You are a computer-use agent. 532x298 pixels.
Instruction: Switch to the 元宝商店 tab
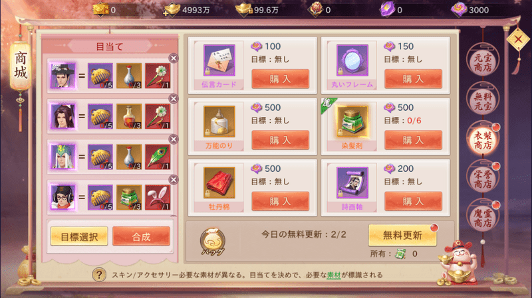(x=483, y=62)
